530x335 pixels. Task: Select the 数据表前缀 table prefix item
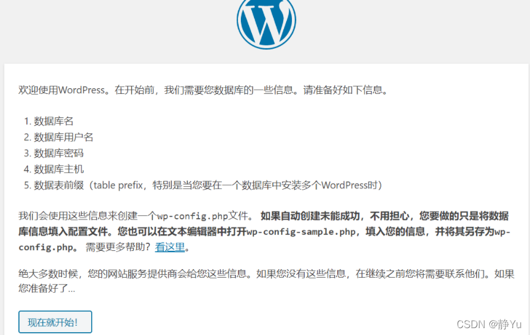(x=208, y=185)
